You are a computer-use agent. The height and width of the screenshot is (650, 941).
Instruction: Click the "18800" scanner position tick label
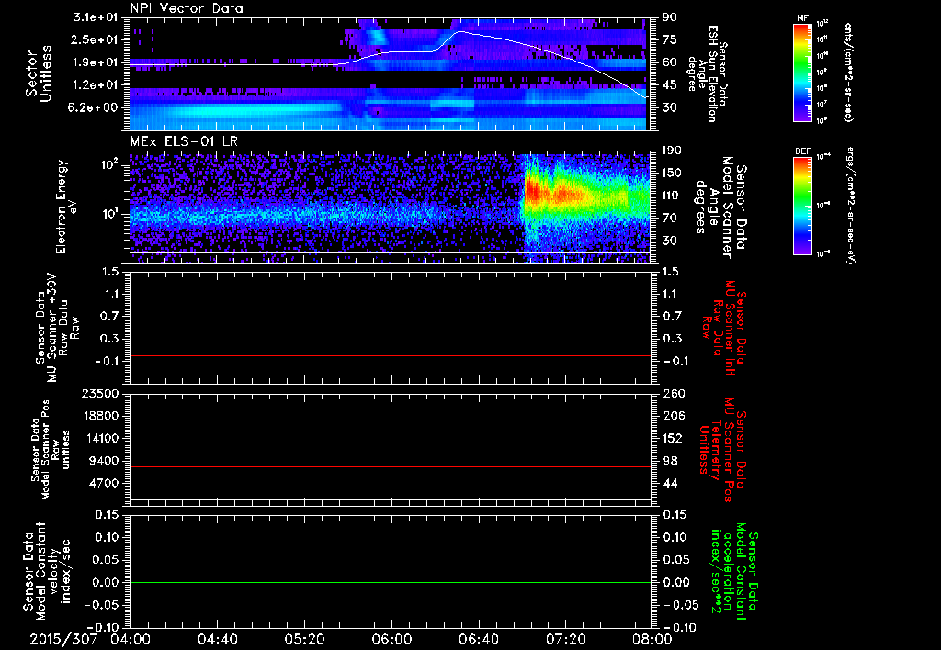point(100,416)
